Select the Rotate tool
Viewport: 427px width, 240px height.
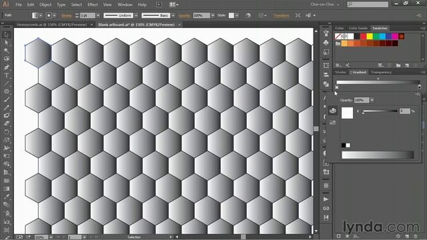tap(7, 132)
